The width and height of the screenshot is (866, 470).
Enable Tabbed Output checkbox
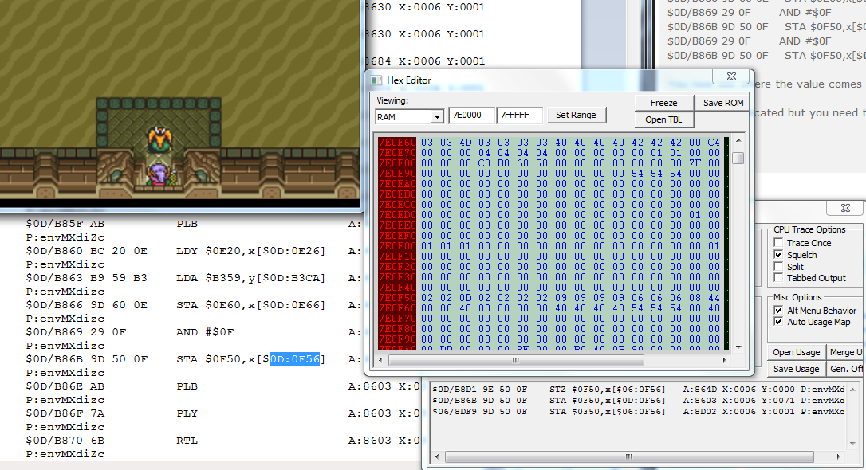click(778, 278)
